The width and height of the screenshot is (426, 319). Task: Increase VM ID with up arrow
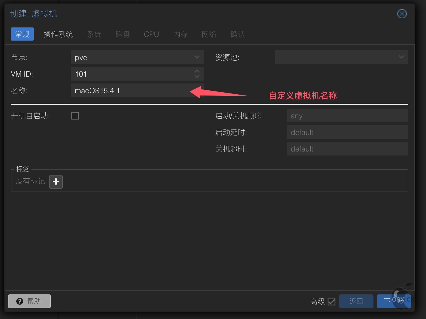(197, 71)
